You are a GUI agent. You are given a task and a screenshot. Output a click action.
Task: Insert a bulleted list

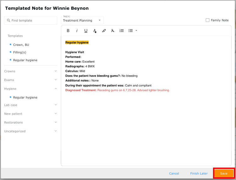[131, 31]
